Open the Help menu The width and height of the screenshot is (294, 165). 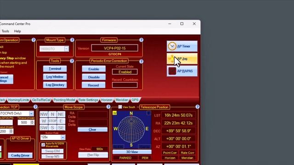coord(17,31)
